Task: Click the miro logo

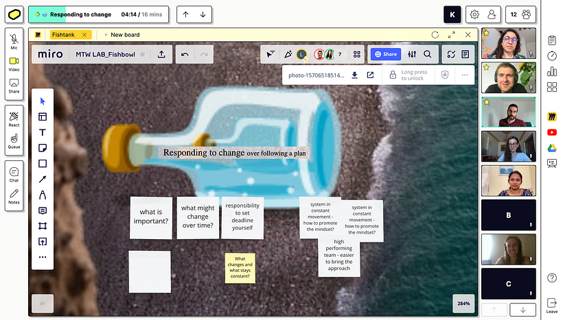Action: (50, 54)
